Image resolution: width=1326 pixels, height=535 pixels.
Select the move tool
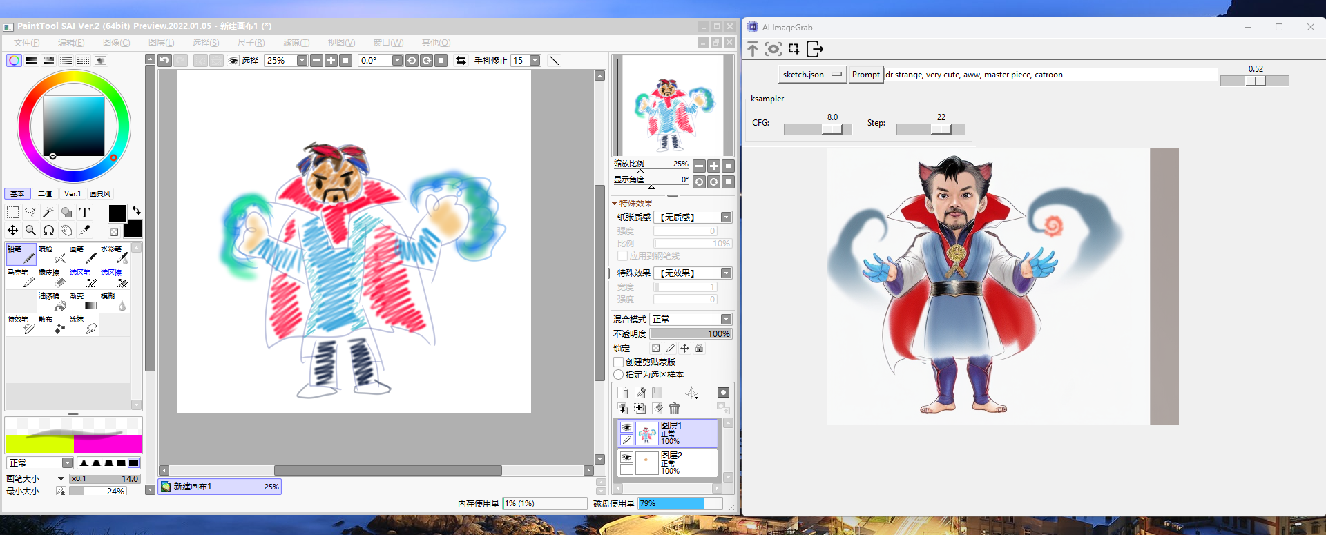click(x=12, y=231)
